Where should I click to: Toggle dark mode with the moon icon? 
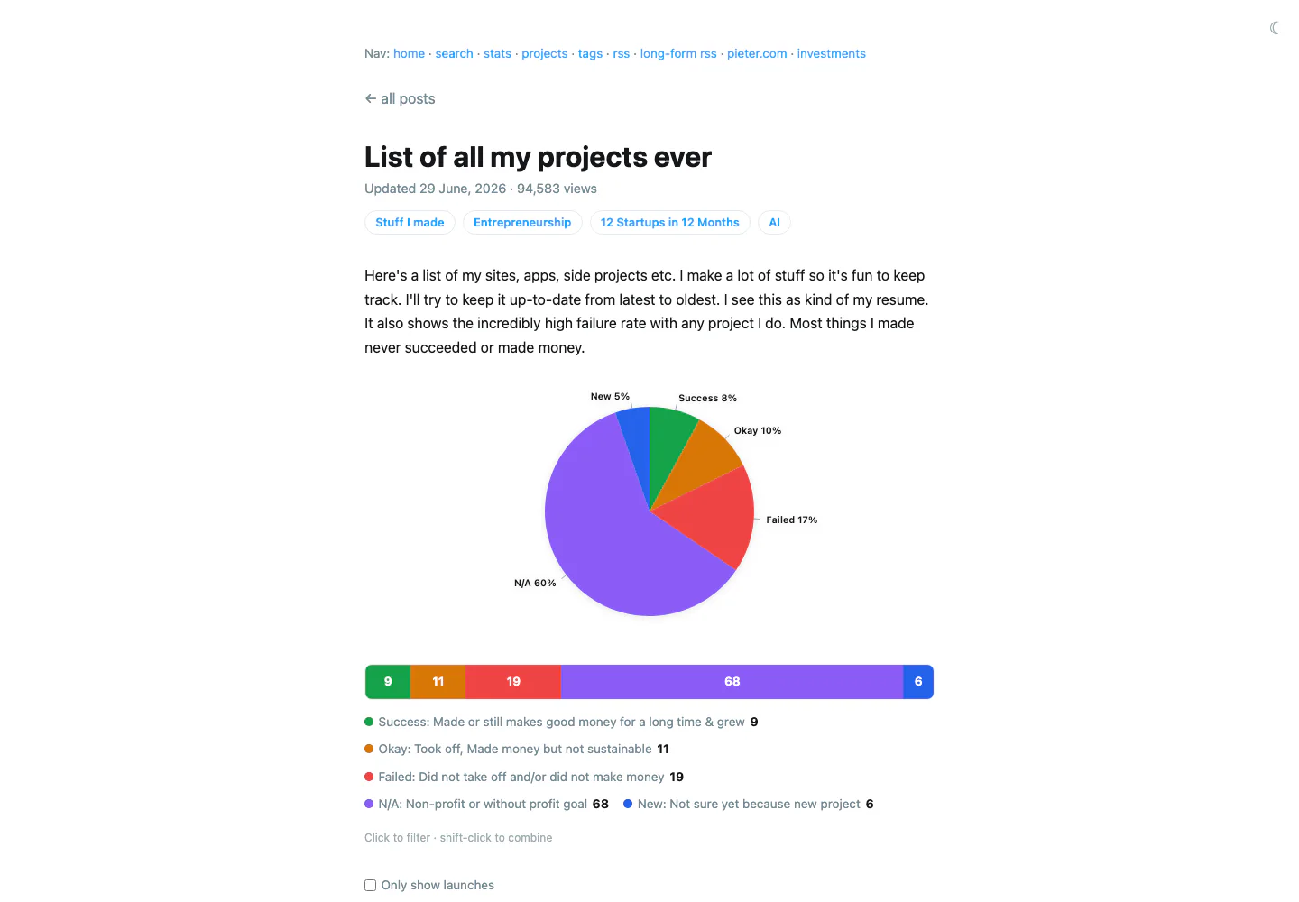pos(1275,28)
